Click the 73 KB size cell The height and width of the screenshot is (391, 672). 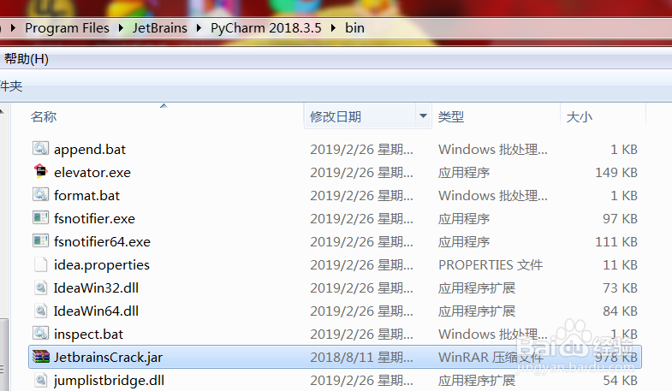pos(620,287)
